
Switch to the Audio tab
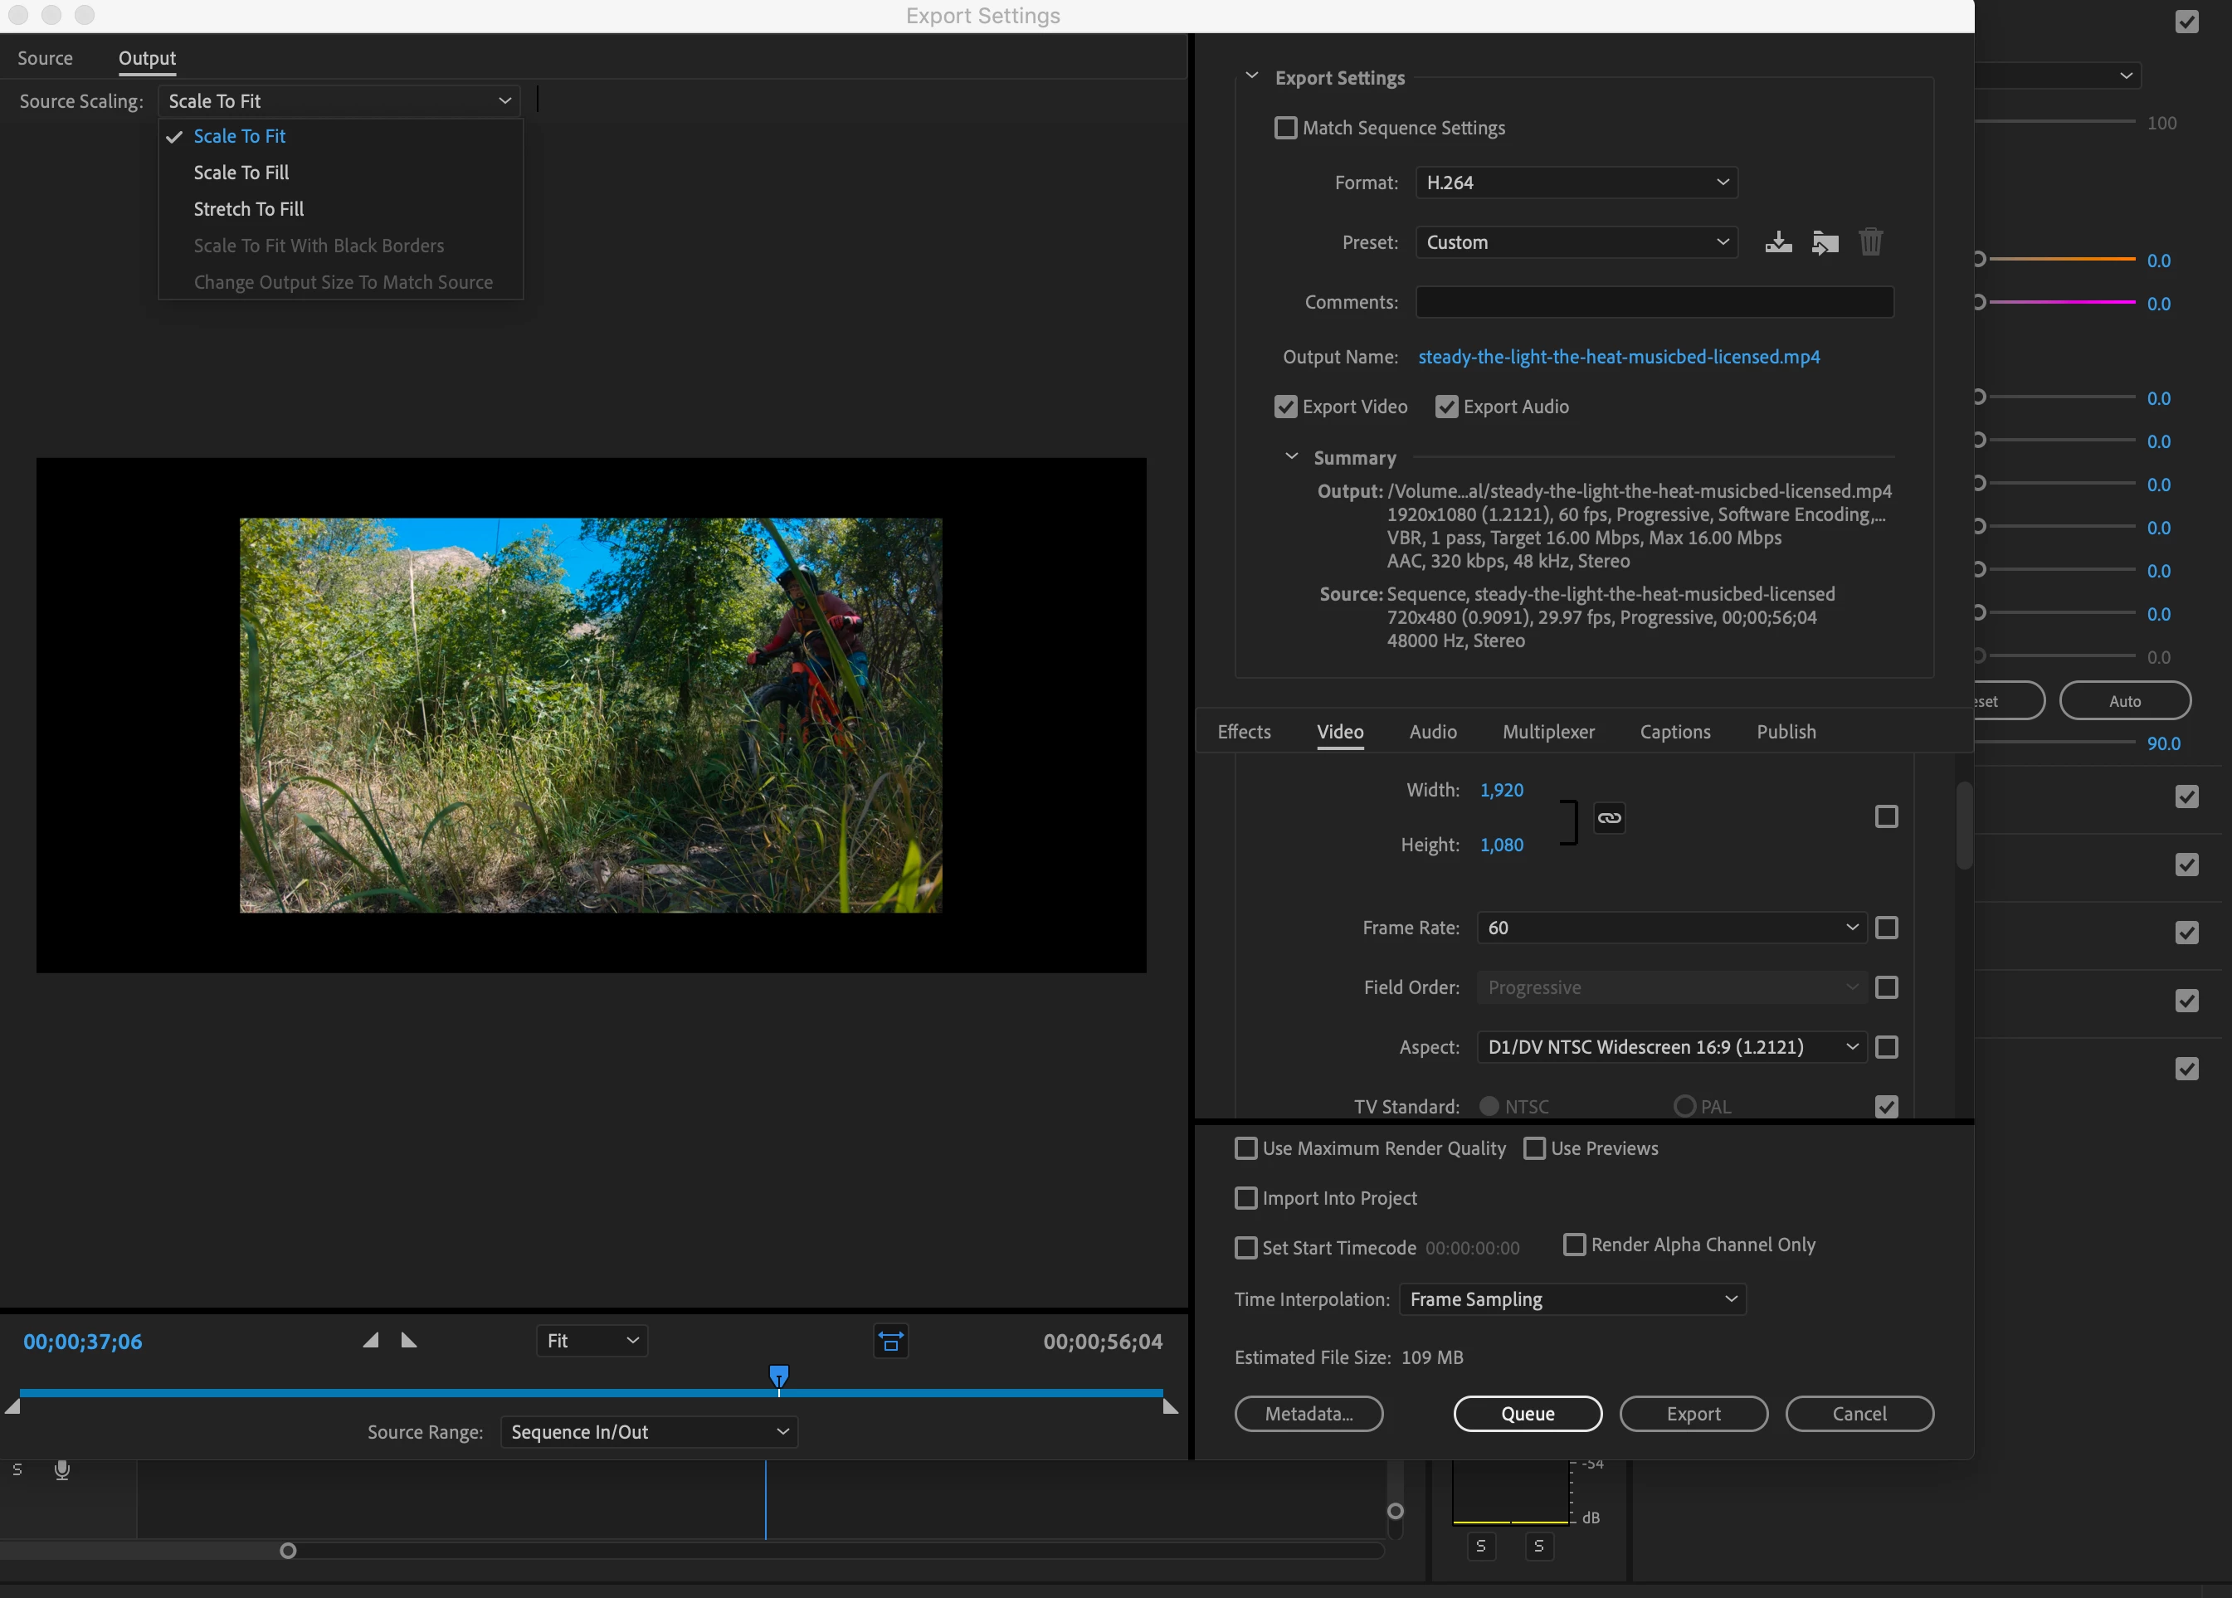coord(1432,732)
